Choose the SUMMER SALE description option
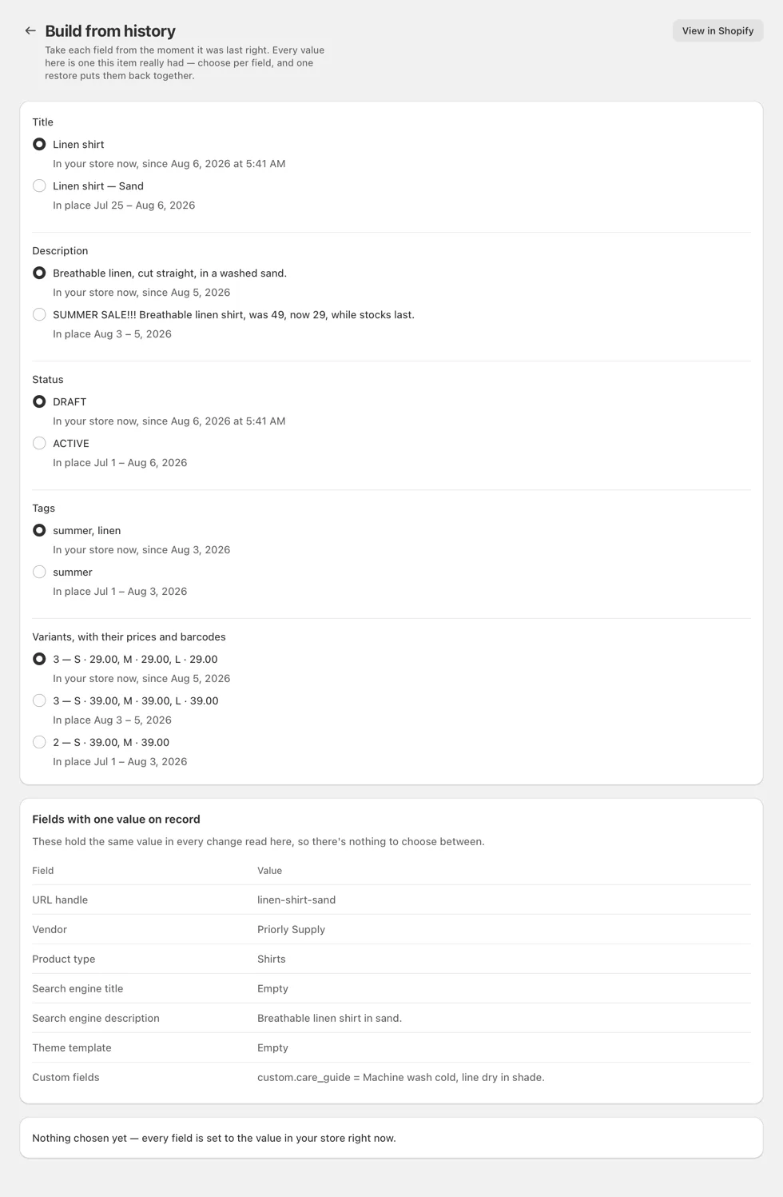 pyautogui.click(x=39, y=314)
